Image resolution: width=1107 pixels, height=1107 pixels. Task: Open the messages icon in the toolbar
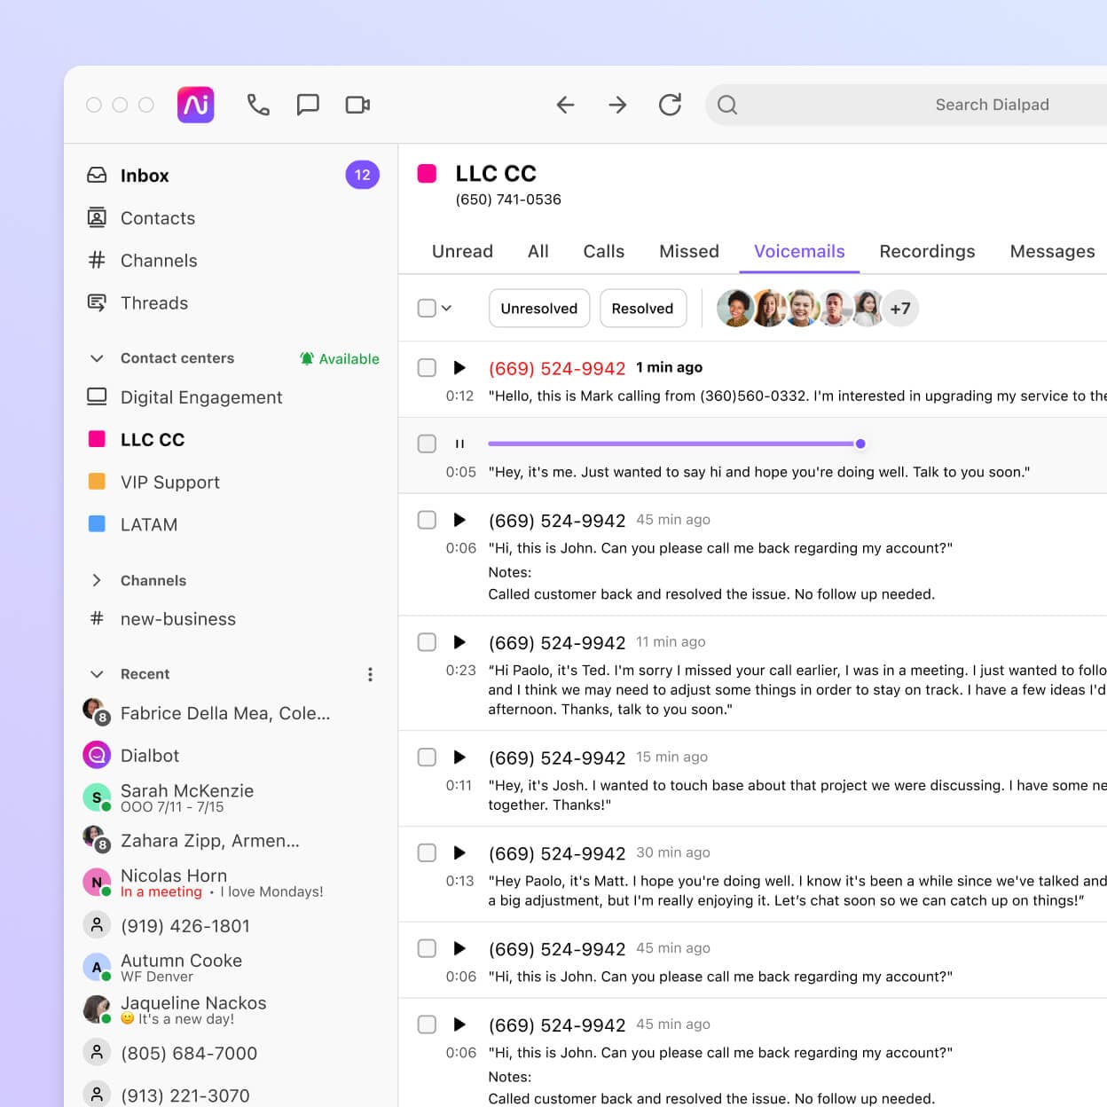point(308,105)
